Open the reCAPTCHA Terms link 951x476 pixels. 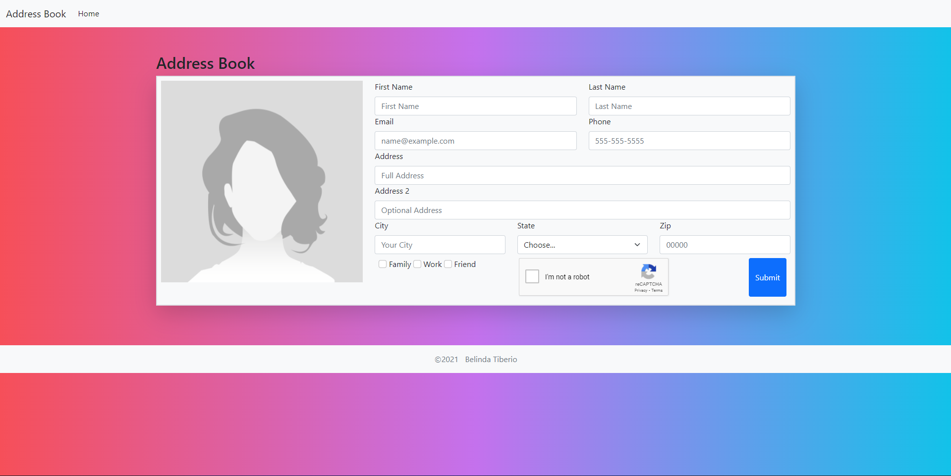[x=657, y=291]
